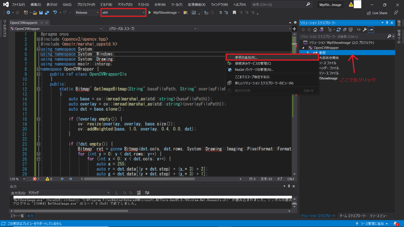Click the Navigate Backward arrow in the toolbar

pos(8,12)
